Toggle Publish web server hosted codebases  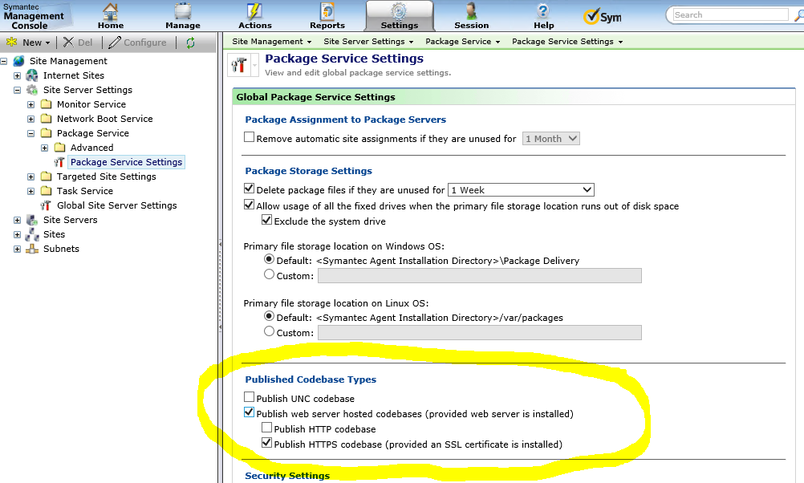250,412
